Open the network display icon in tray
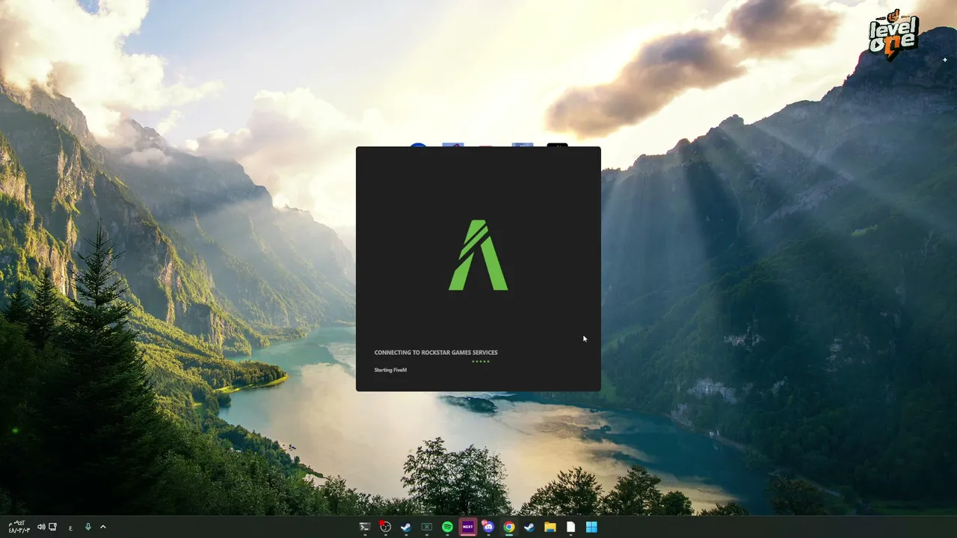957x538 pixels. click(x=52, y=527)
